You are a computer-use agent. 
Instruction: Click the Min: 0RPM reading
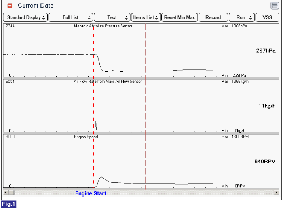pos(233,186)
